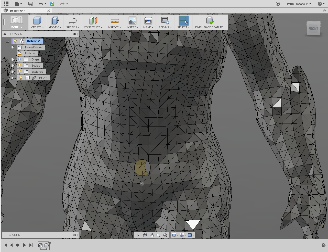Image resolution: width=328 pixels, height=252 pixels.
Task: Hide the IM v1:1 component via its bulb
Action: [21, 78]
